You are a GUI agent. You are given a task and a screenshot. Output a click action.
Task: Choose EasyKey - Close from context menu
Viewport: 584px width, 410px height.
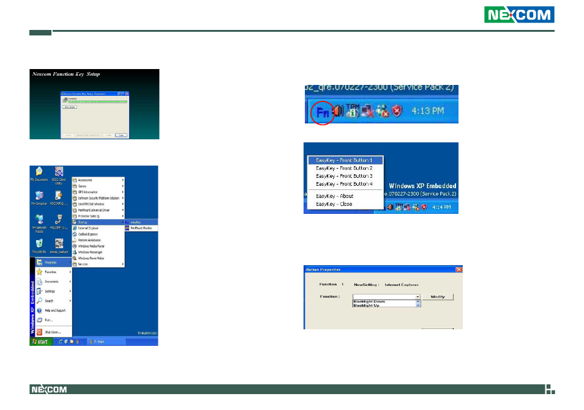click(x=334, y=204)
